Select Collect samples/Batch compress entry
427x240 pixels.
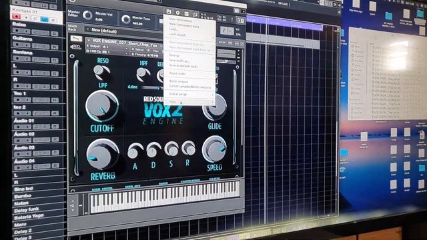(x=190, y=87)
